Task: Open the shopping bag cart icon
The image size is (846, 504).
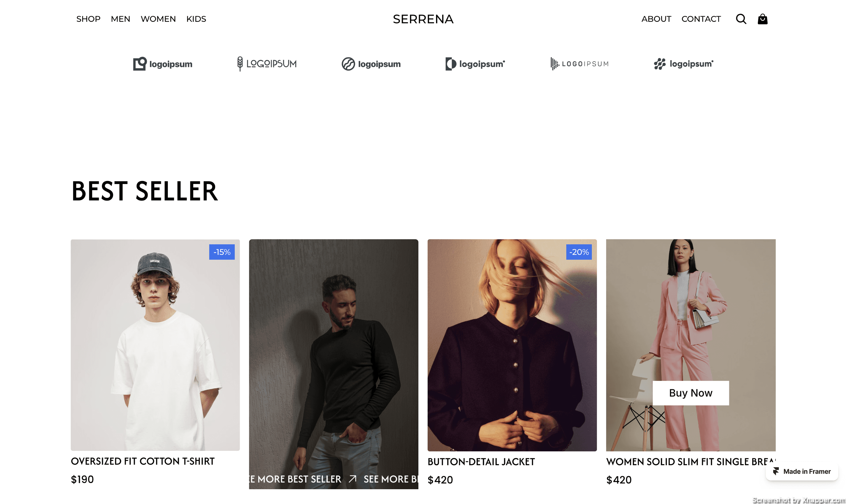Action: 763,19
